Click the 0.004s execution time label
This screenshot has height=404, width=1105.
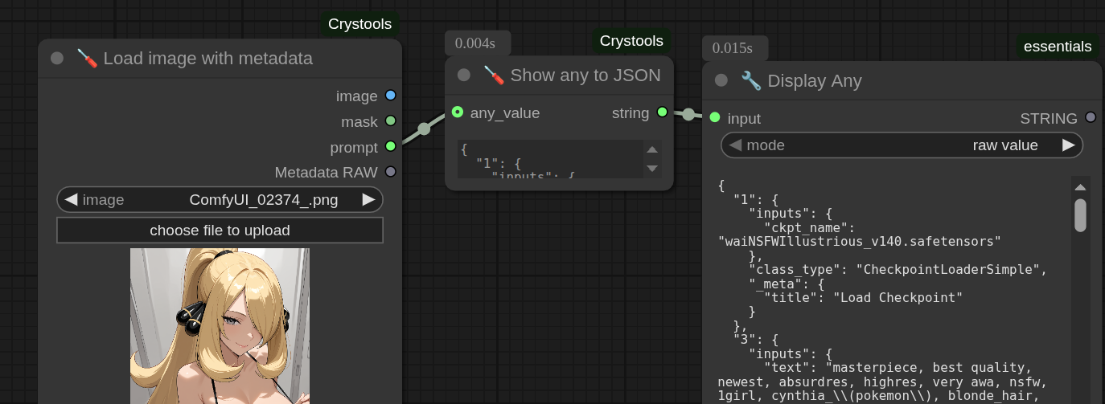[x=478, y=43]
